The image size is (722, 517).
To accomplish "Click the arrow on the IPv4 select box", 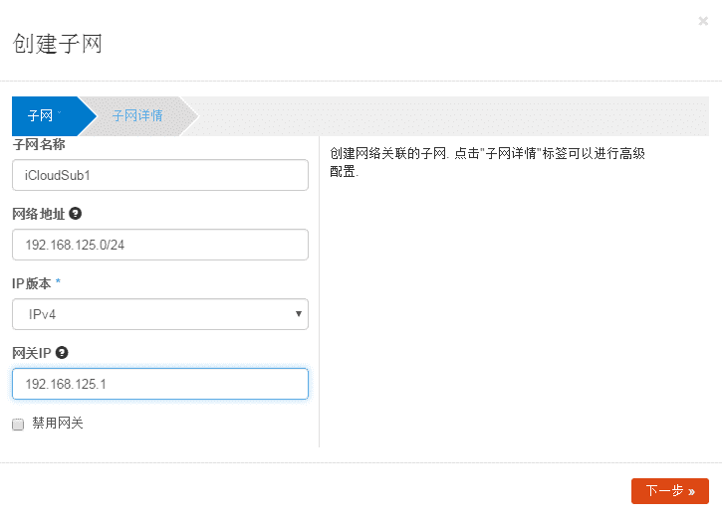I will [299, 314].
